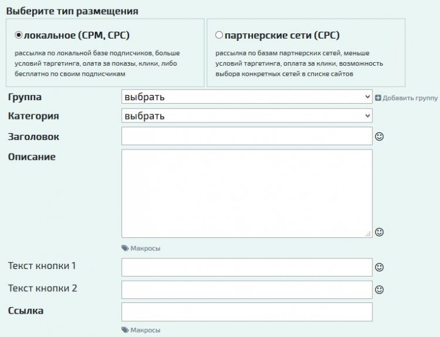
Task: Expand the Группа dropdown
Action: click(x=247, y=97)
